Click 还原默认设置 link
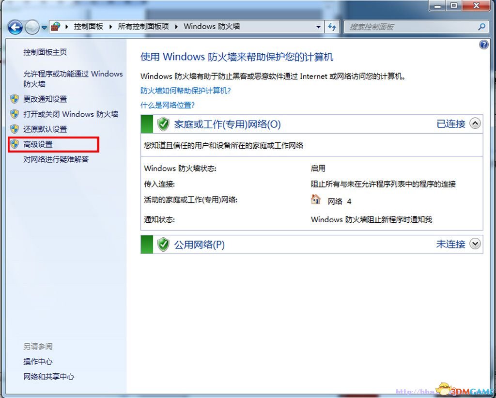Image resolution: width=496 pixels, height=398 pixels. (45, 129)
